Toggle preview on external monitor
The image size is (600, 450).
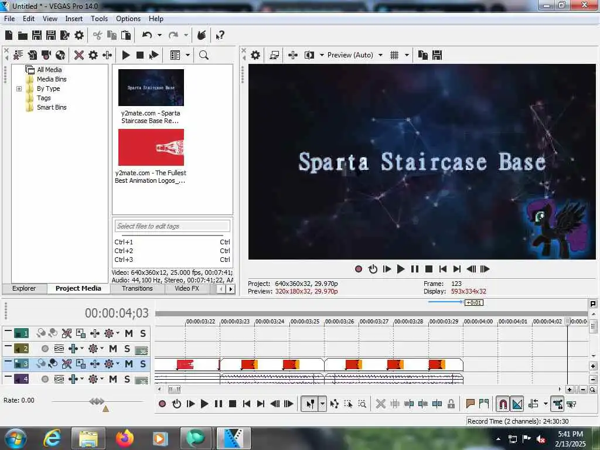[x=274, y=55]
